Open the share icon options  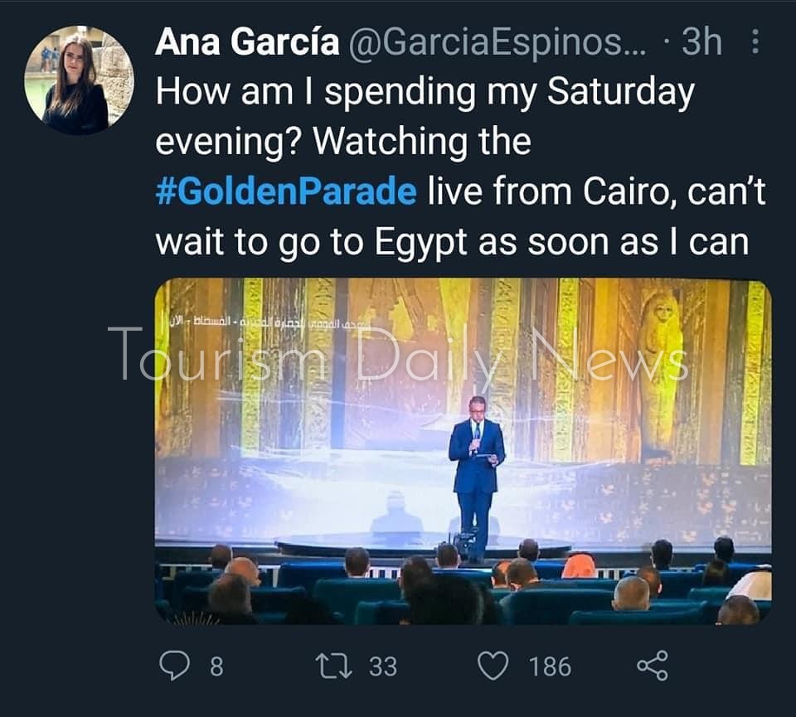[652, 666]
